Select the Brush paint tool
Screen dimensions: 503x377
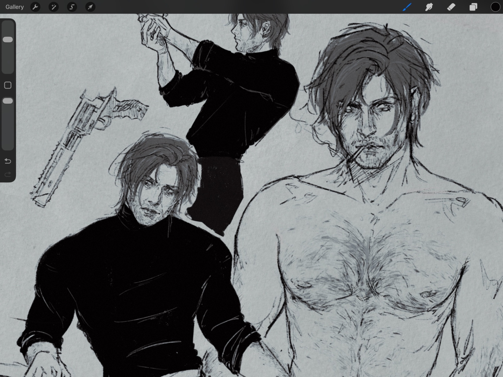click(407, 7)
